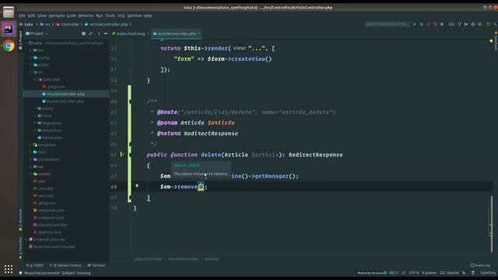Open the File menu
The width and height of the screenshot is (498, 280).
22,16
